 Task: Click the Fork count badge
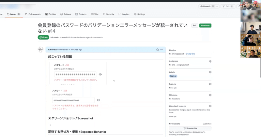tap(232, 6)
